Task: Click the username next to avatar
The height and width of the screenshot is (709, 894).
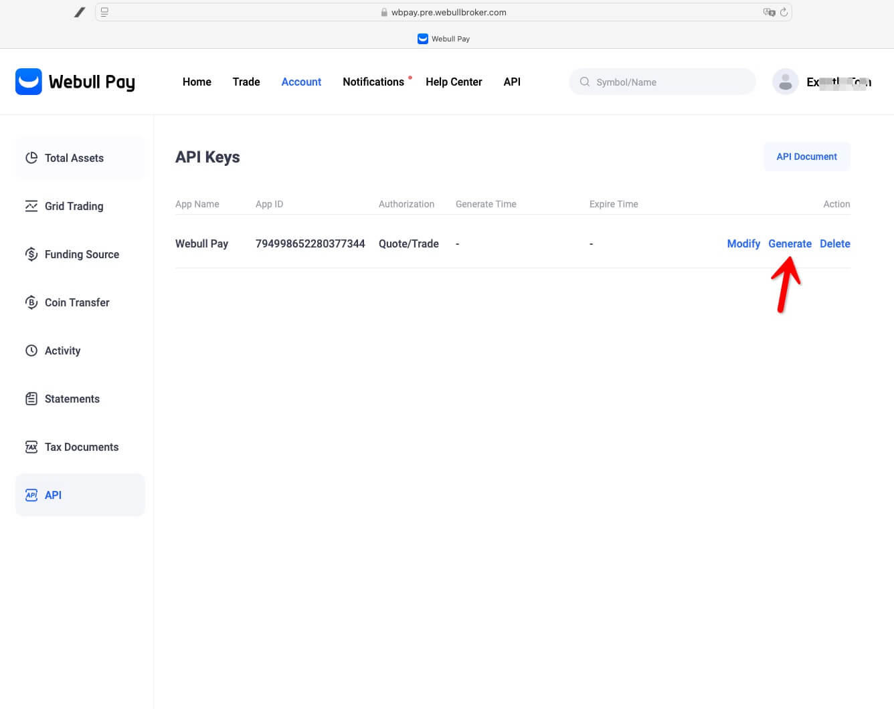Action: [x=839, y=82]
